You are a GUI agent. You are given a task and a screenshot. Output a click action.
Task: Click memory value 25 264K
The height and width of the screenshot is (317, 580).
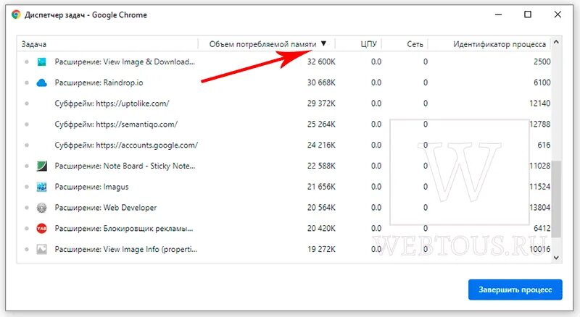[321, 124]
